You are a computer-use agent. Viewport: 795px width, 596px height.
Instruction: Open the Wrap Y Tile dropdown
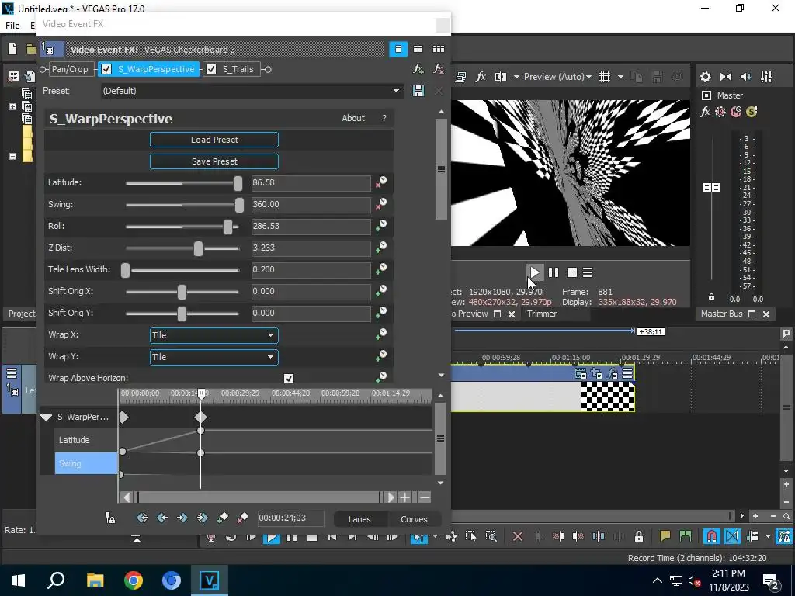pyautogui.click(x=214, y=357)
